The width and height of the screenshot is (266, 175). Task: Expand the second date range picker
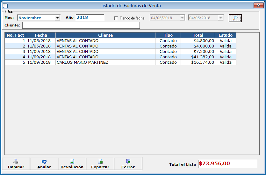tap(220, 18)
